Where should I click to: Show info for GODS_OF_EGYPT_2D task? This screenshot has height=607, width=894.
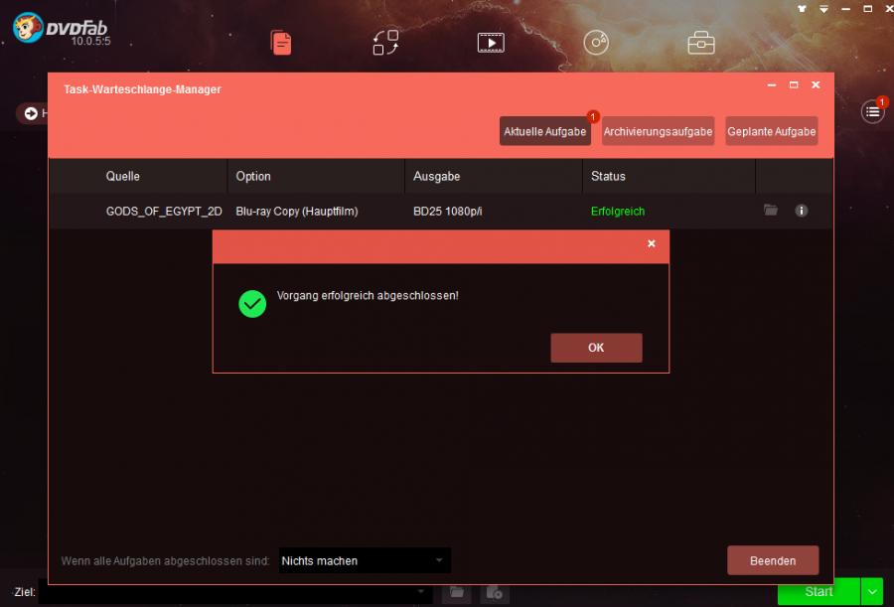[801, 211]
